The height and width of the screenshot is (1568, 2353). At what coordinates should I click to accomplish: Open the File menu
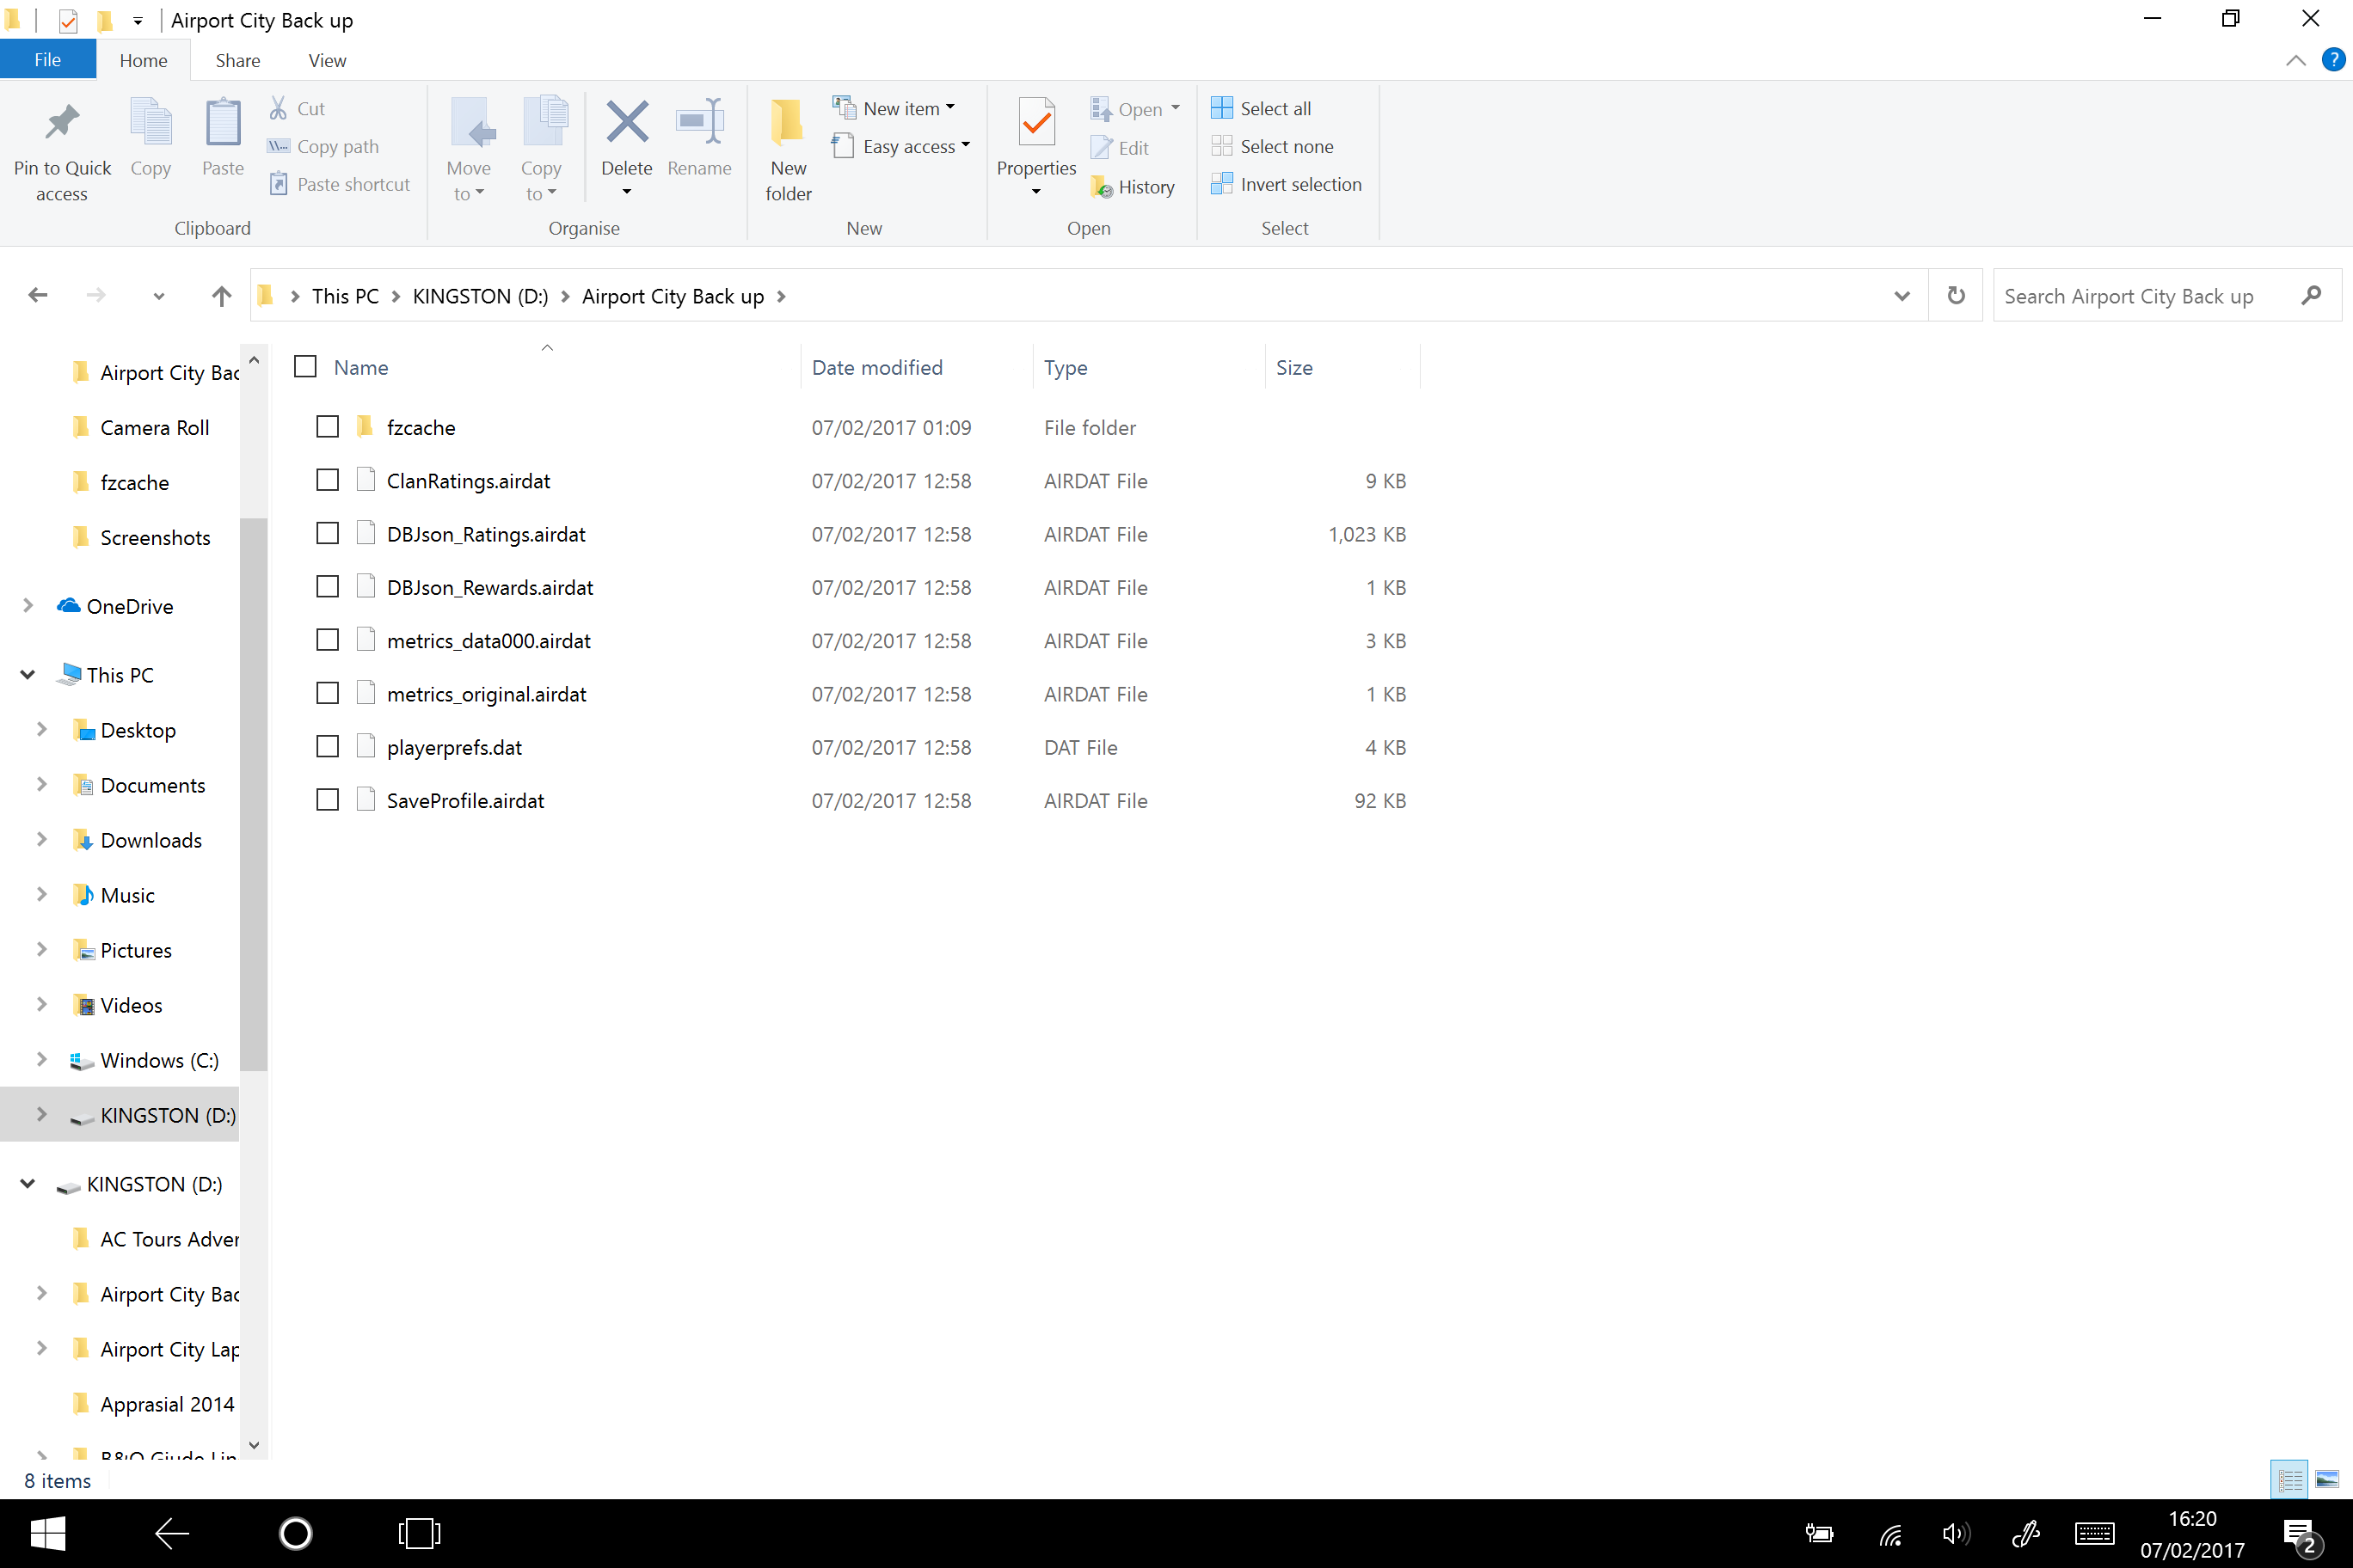(x=47, y=60)
